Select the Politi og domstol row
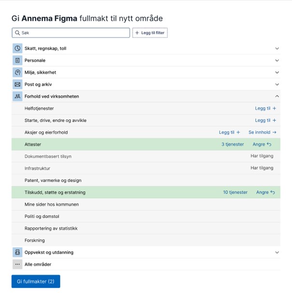The image size is (292, 297). [x=42, y=216]
